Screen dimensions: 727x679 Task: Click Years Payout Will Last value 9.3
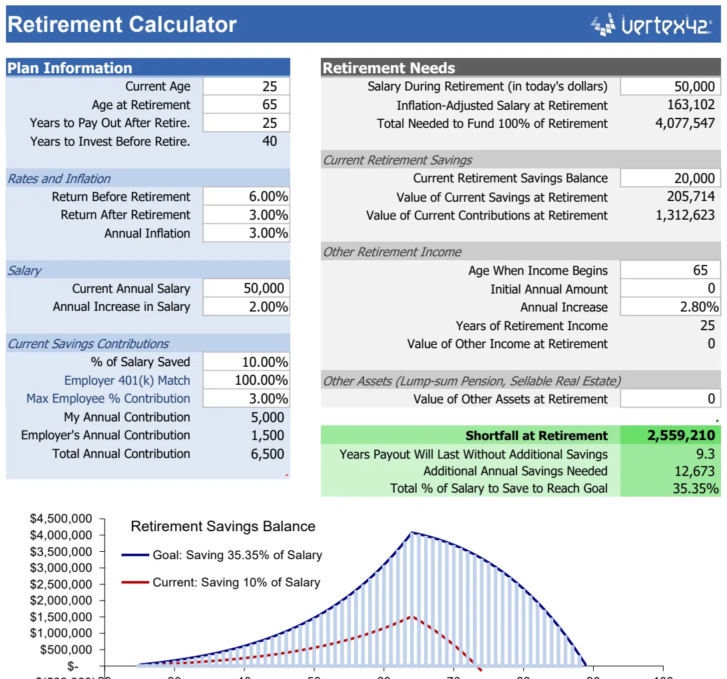coord(705,454)
